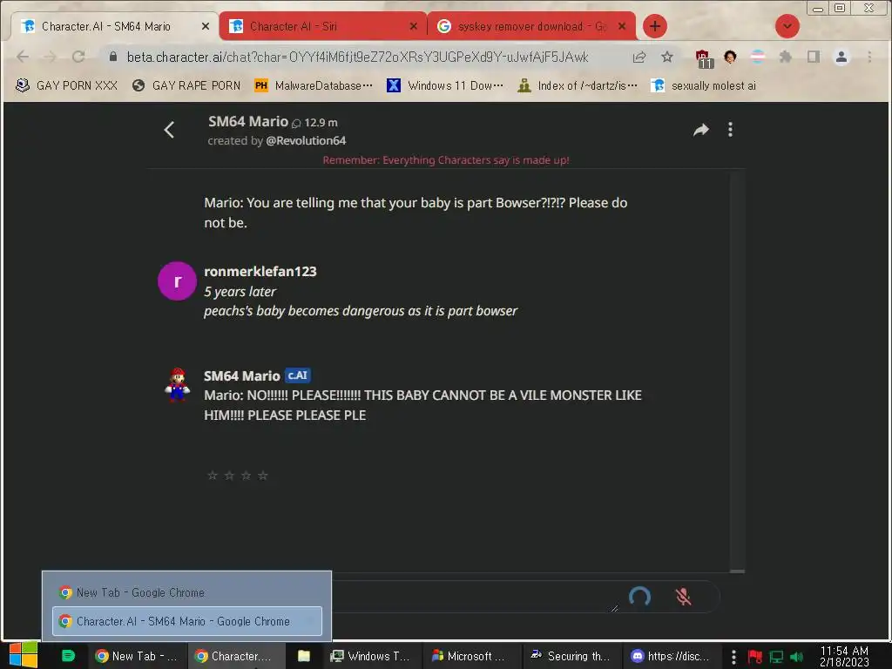
Task: Click the c.AI badge next to SM64 Mario
Action: click(x=298, y=375)
